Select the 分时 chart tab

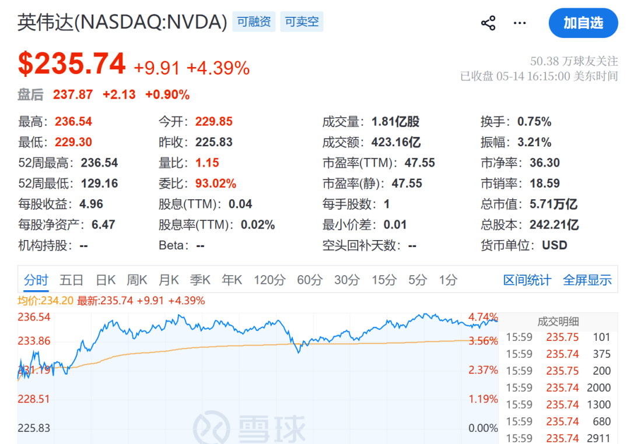pos(36,280)
